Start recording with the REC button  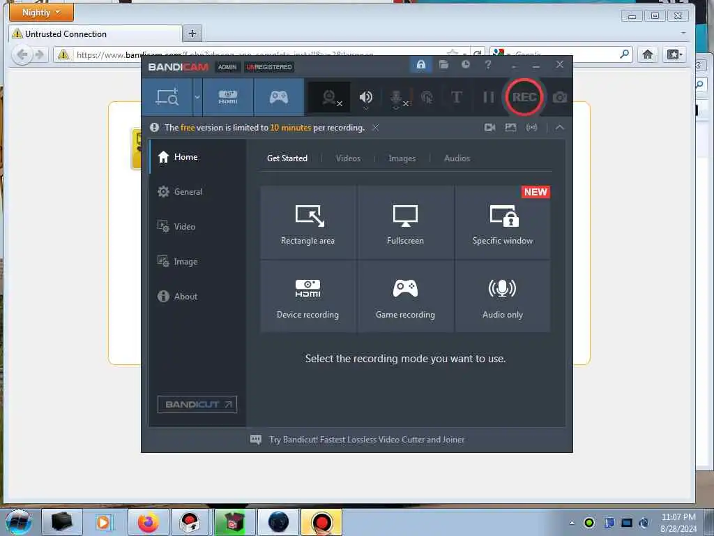524,97
